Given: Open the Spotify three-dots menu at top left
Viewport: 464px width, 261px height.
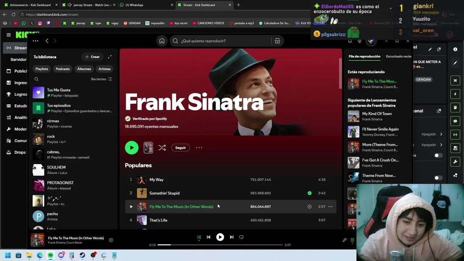Looking at the screenshot, I should [36, 41].
